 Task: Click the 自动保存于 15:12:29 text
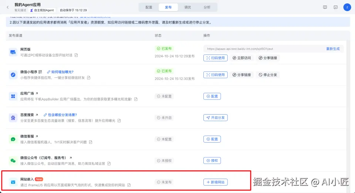pos(73,10)
